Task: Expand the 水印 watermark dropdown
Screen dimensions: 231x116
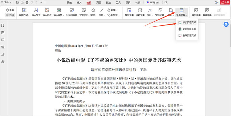Action: pyautogui.click(x=150, y=12)
